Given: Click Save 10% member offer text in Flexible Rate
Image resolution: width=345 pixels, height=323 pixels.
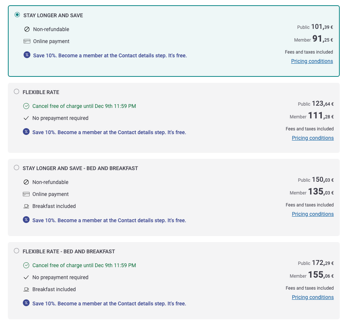Looking at the screenshot, I should click(x=109, y=132).
